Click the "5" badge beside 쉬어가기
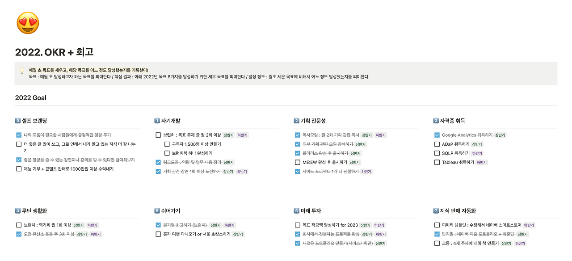Image resolution: width=572 pixels, height=261 pixels. (x=158, y=210)
